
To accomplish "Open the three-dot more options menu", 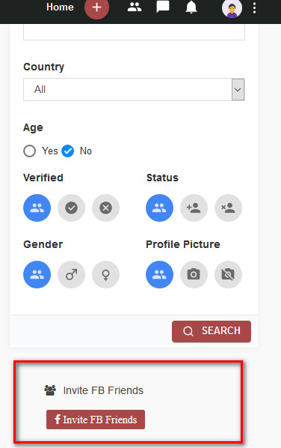I will 255,8.
